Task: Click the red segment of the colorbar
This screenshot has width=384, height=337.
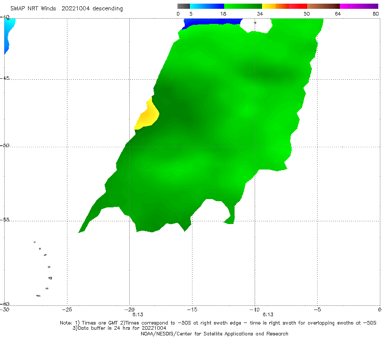Action: (298, 6)
